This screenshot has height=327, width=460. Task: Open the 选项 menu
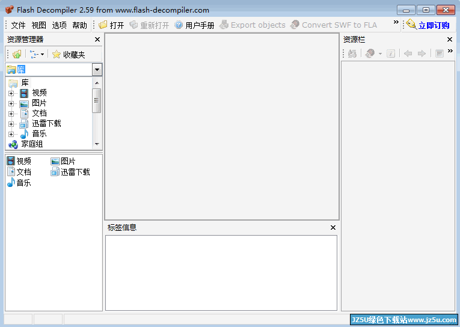pos(60,25)
